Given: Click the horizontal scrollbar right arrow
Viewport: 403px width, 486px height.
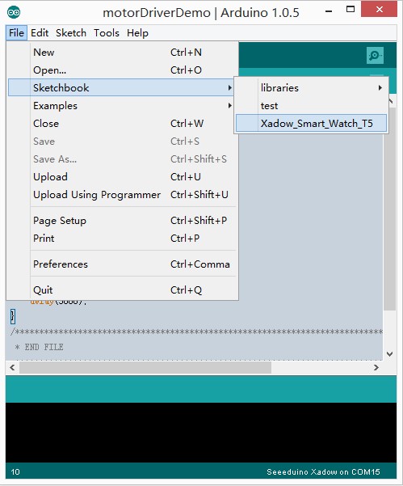Looking at the screenshot, I should coord(376,367).
